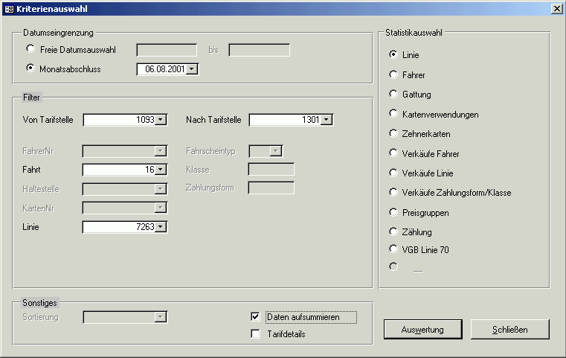Click the Monatsabschluss date 06.08.2001
Viewport: 566px width, 358px height.
coord(165,69)
